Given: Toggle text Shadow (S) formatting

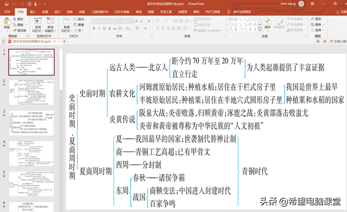Looking at the screenshot, I should [x=110, y=28].
